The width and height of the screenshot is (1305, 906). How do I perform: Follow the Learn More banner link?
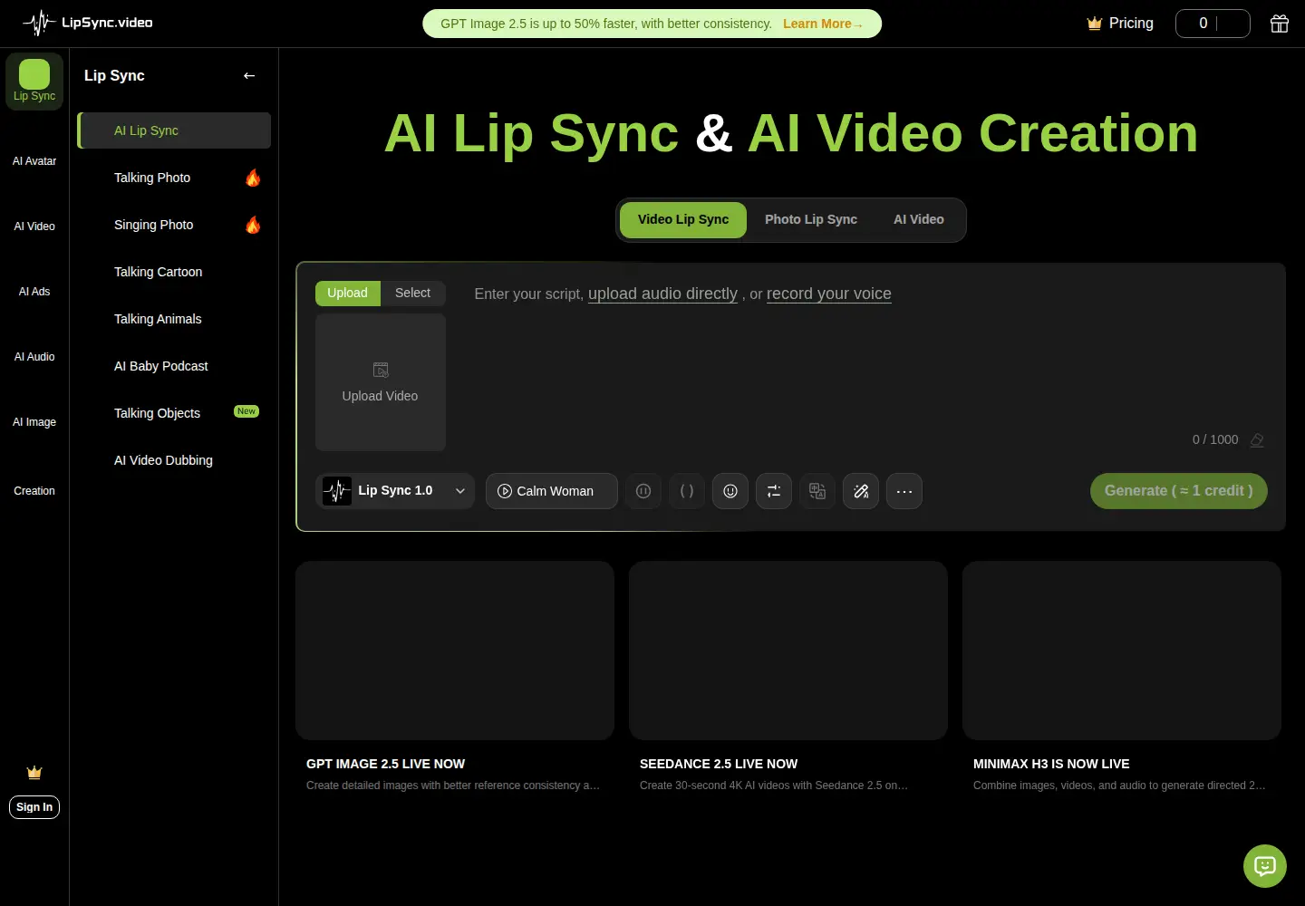tap(823, 24)
